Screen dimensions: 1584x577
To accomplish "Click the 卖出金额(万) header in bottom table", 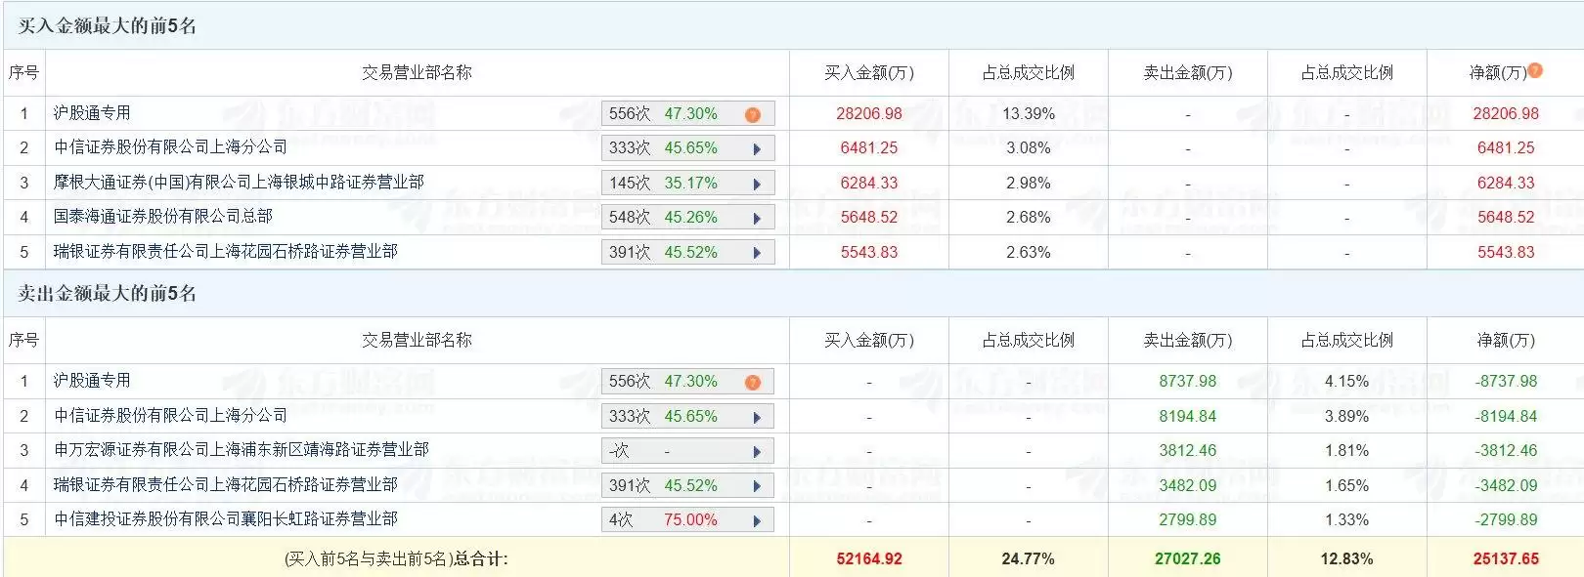I will 1187,340.
